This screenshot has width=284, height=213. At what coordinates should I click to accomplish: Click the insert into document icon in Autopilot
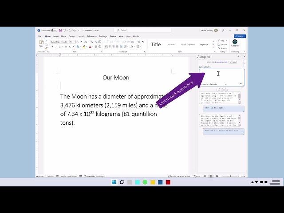(x=222, y=90)
